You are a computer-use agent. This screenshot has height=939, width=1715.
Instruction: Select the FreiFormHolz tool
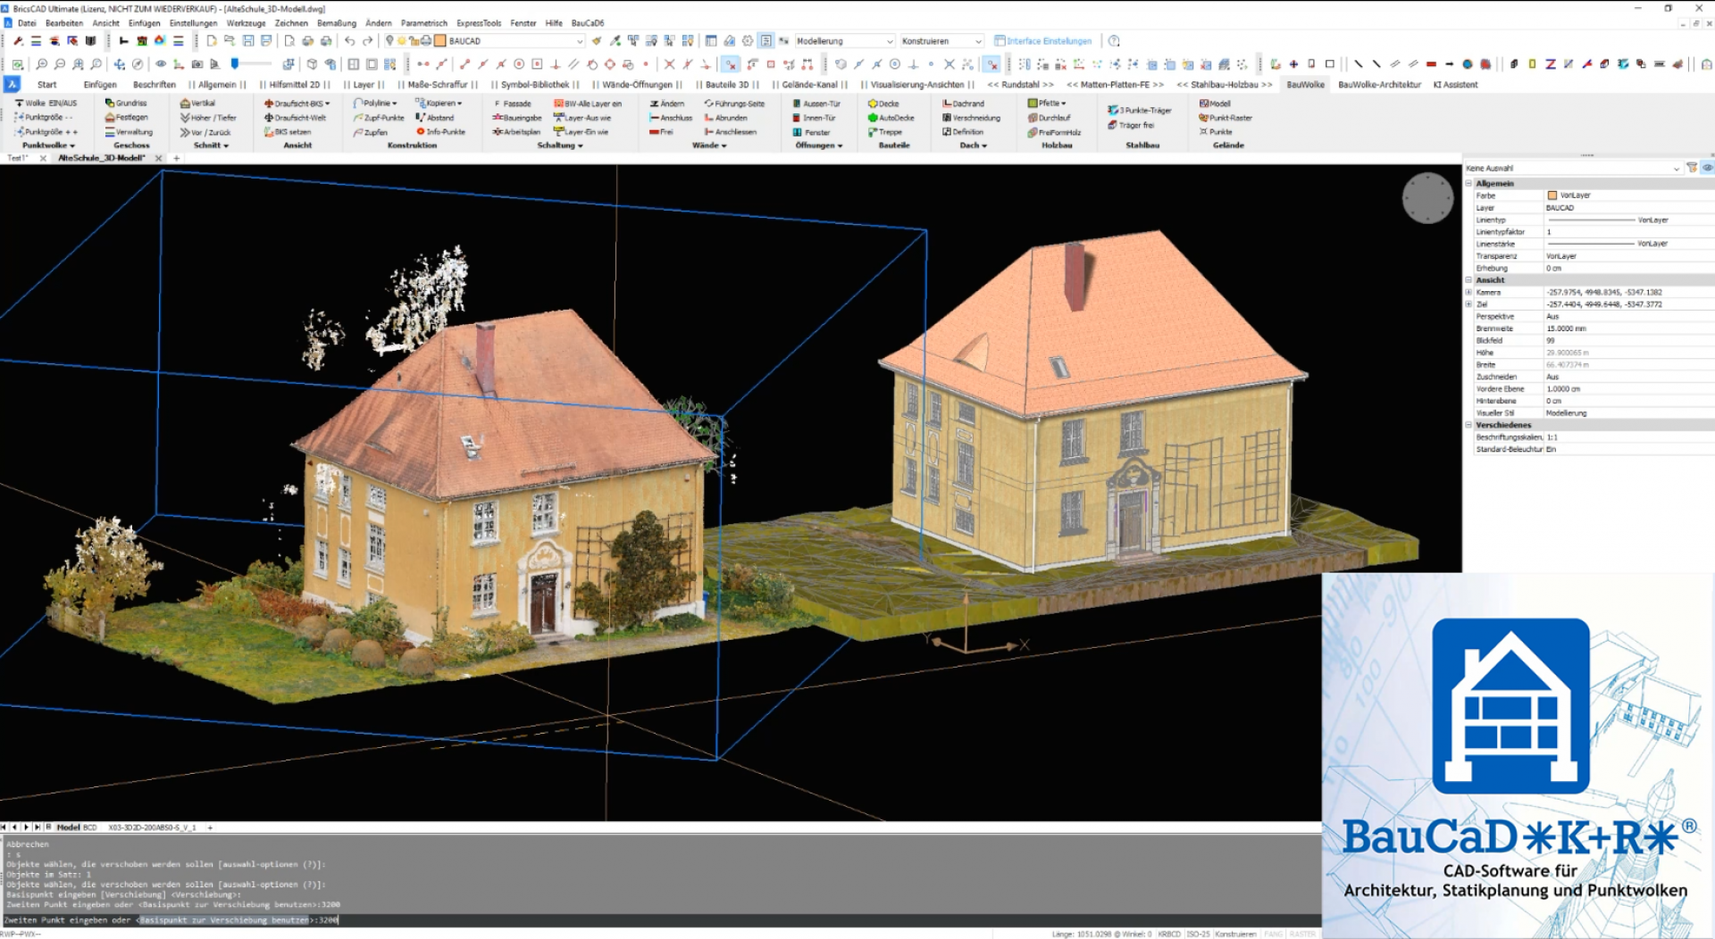click(1054, 132)
